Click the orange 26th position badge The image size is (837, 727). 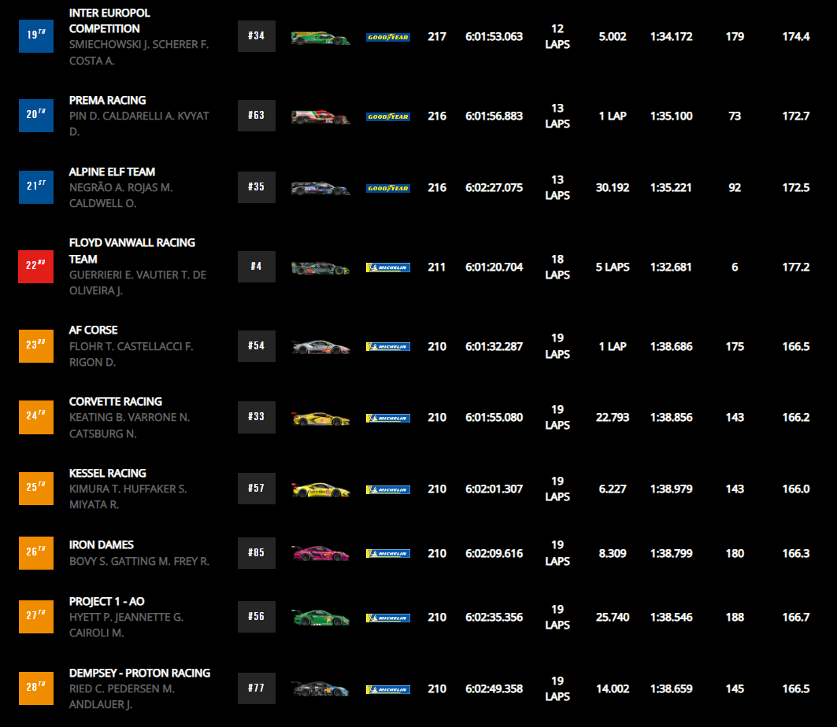tap(36, 552)
